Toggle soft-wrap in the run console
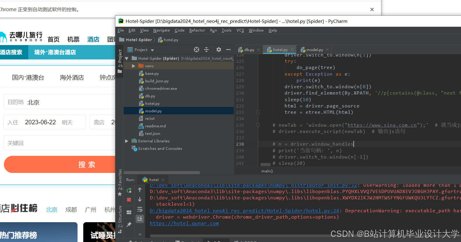This screenshot has height=242, width=461. point(140,209)
